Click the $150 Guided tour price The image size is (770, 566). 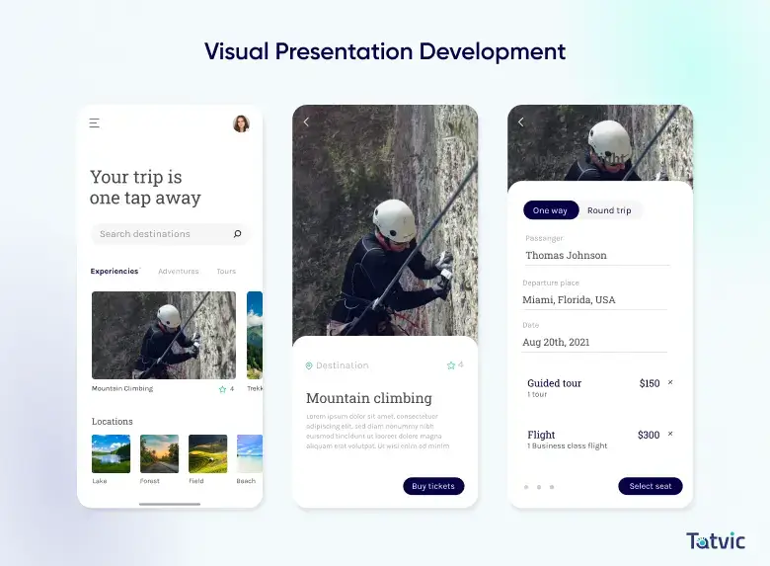pos(650,383)
